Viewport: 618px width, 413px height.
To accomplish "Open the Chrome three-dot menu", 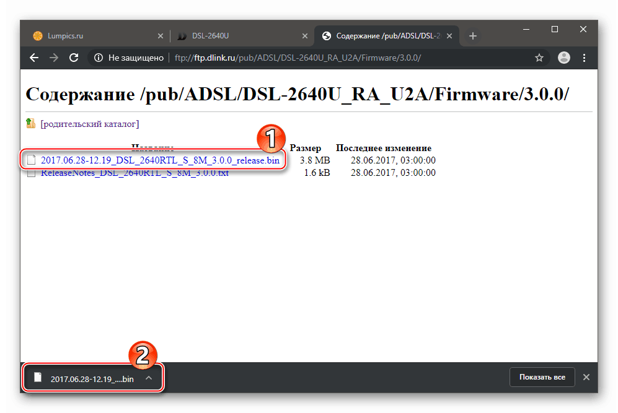I will click(584, 58).
